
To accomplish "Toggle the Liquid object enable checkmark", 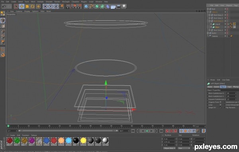I will (x=229, y=24).
